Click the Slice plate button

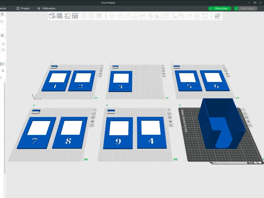pos(221,9)
